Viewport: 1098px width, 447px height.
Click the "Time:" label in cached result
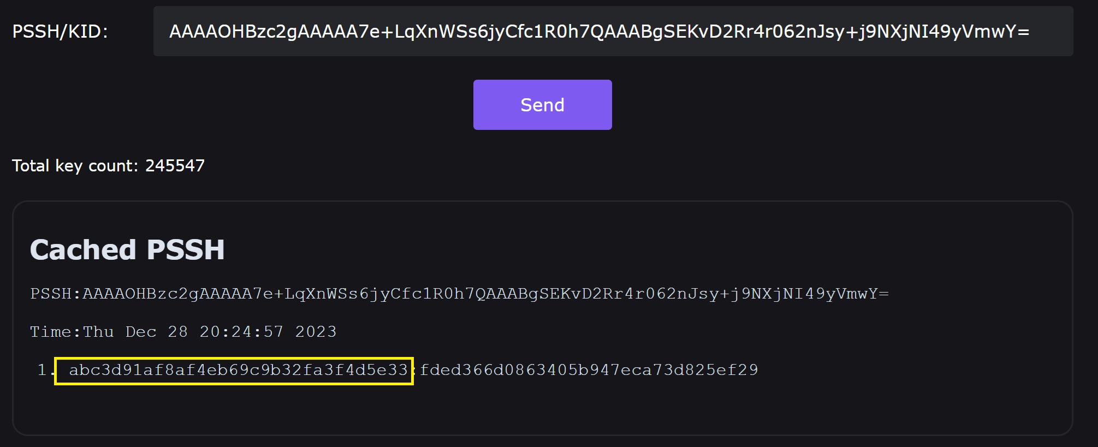click(x=55, y=332)
